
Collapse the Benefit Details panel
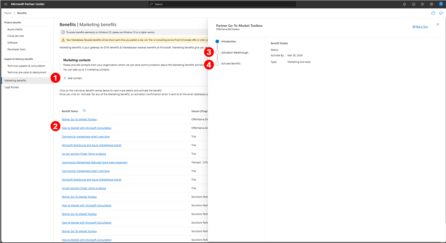pyautogui.click(x=437, y=24)
